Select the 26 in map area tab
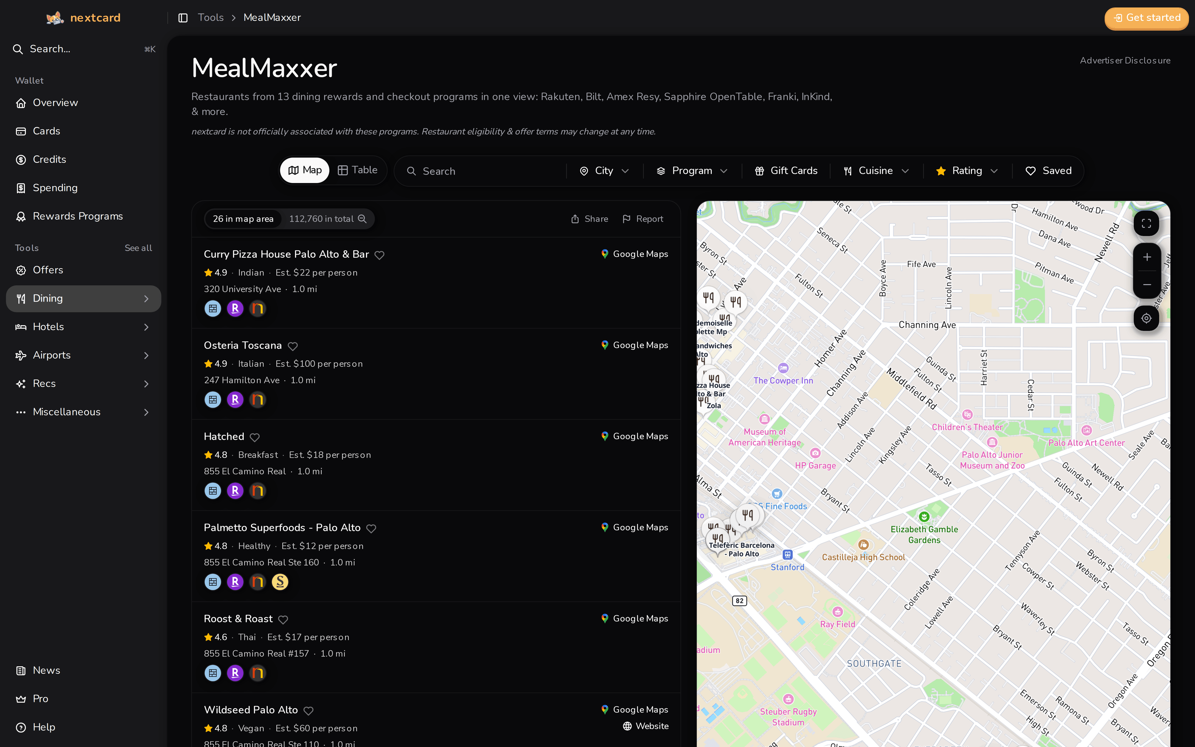Viewport: 1195px width, 747px height. (243, 219)
